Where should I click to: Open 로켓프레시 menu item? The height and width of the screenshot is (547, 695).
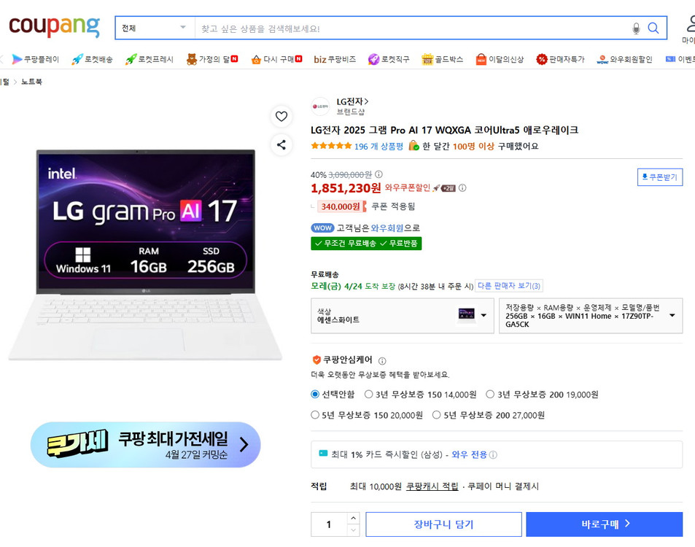click(x=149, y=59)
